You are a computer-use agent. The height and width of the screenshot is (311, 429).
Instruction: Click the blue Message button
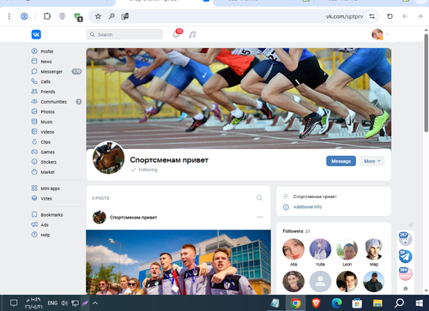pyautogui.click(x=341, y=161)
